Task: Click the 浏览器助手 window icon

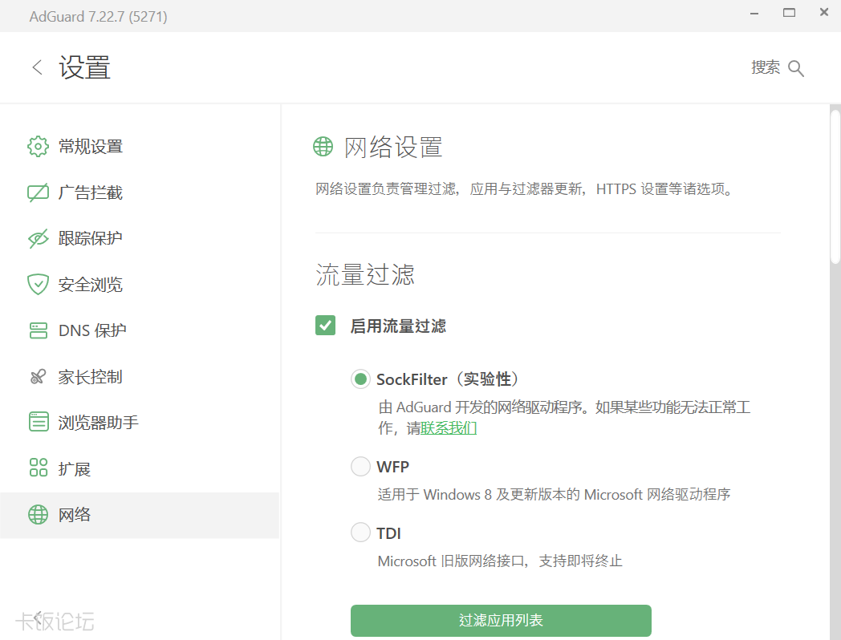Action: pos(38,423)
